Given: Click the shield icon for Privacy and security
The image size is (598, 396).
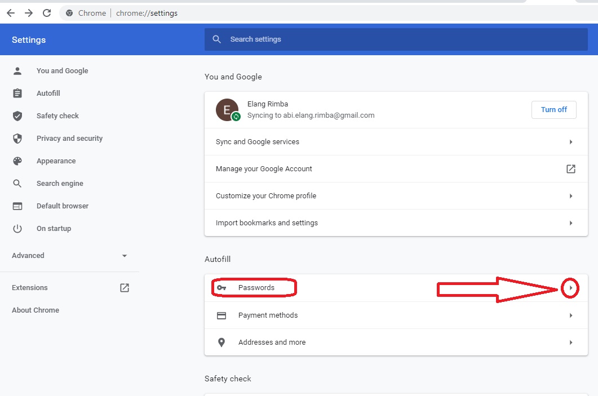Looking at the screenshot, I should pyautogui.click(x=17, y=139).
